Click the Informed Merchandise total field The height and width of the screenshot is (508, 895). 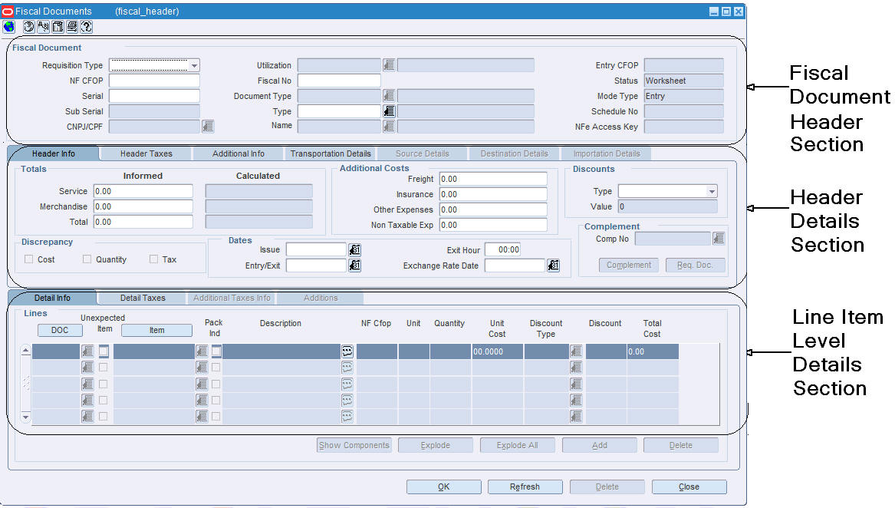pos(143,207)
